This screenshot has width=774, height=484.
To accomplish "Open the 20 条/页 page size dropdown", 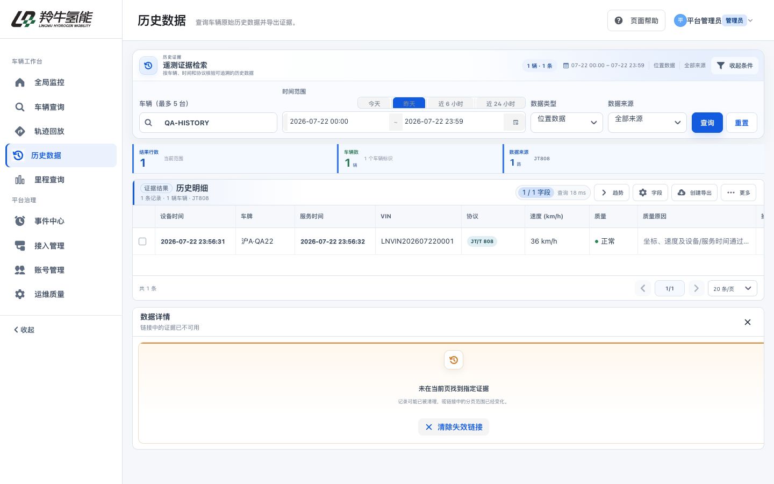I will click(732, 288).
